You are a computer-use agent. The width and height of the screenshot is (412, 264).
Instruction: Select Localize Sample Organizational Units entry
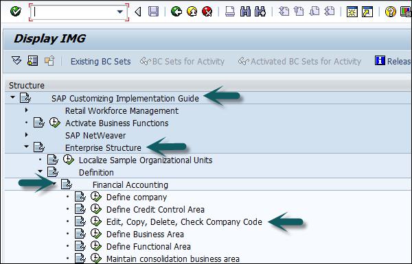(x=146, y=160)
